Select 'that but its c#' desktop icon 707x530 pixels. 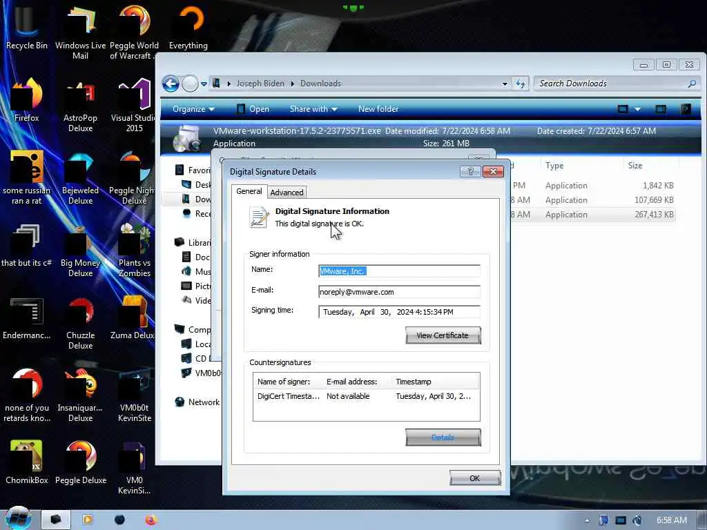[x=26, y=245]
